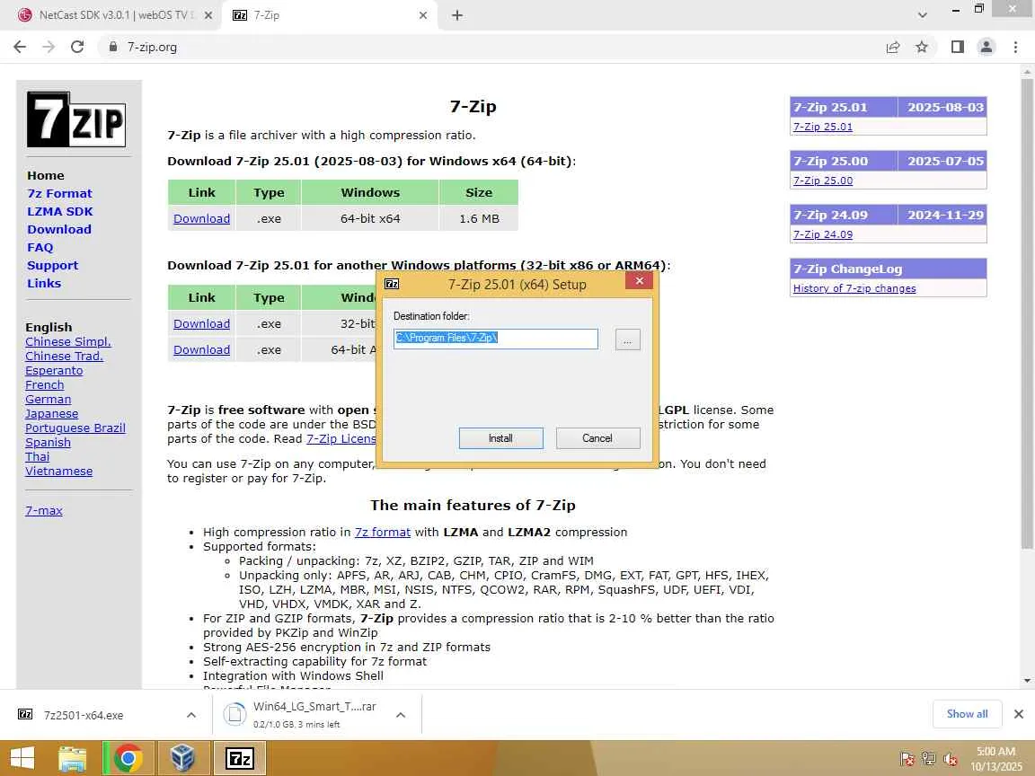Viewport: 1035px width, 776px height.
Task: Cancel the 7-Zip Setup dialog
Action: [597, 438]
